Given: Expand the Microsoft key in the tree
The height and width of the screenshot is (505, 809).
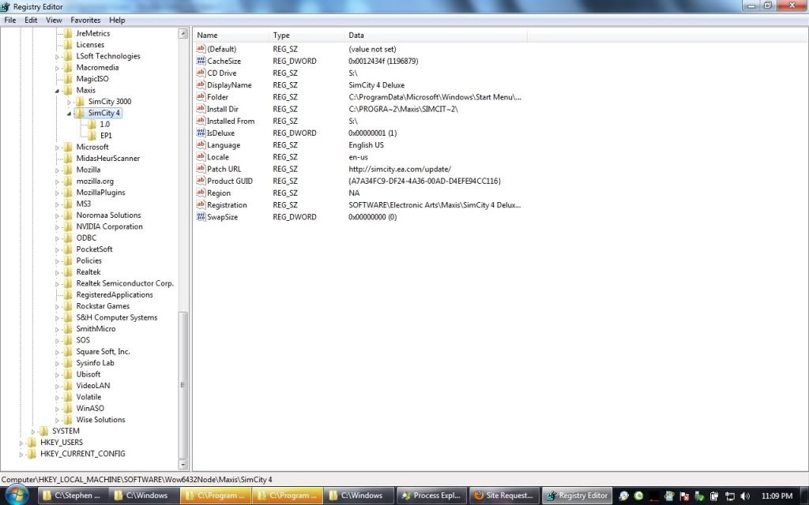Looking at the screenshot, I should (x=57, y=148).
